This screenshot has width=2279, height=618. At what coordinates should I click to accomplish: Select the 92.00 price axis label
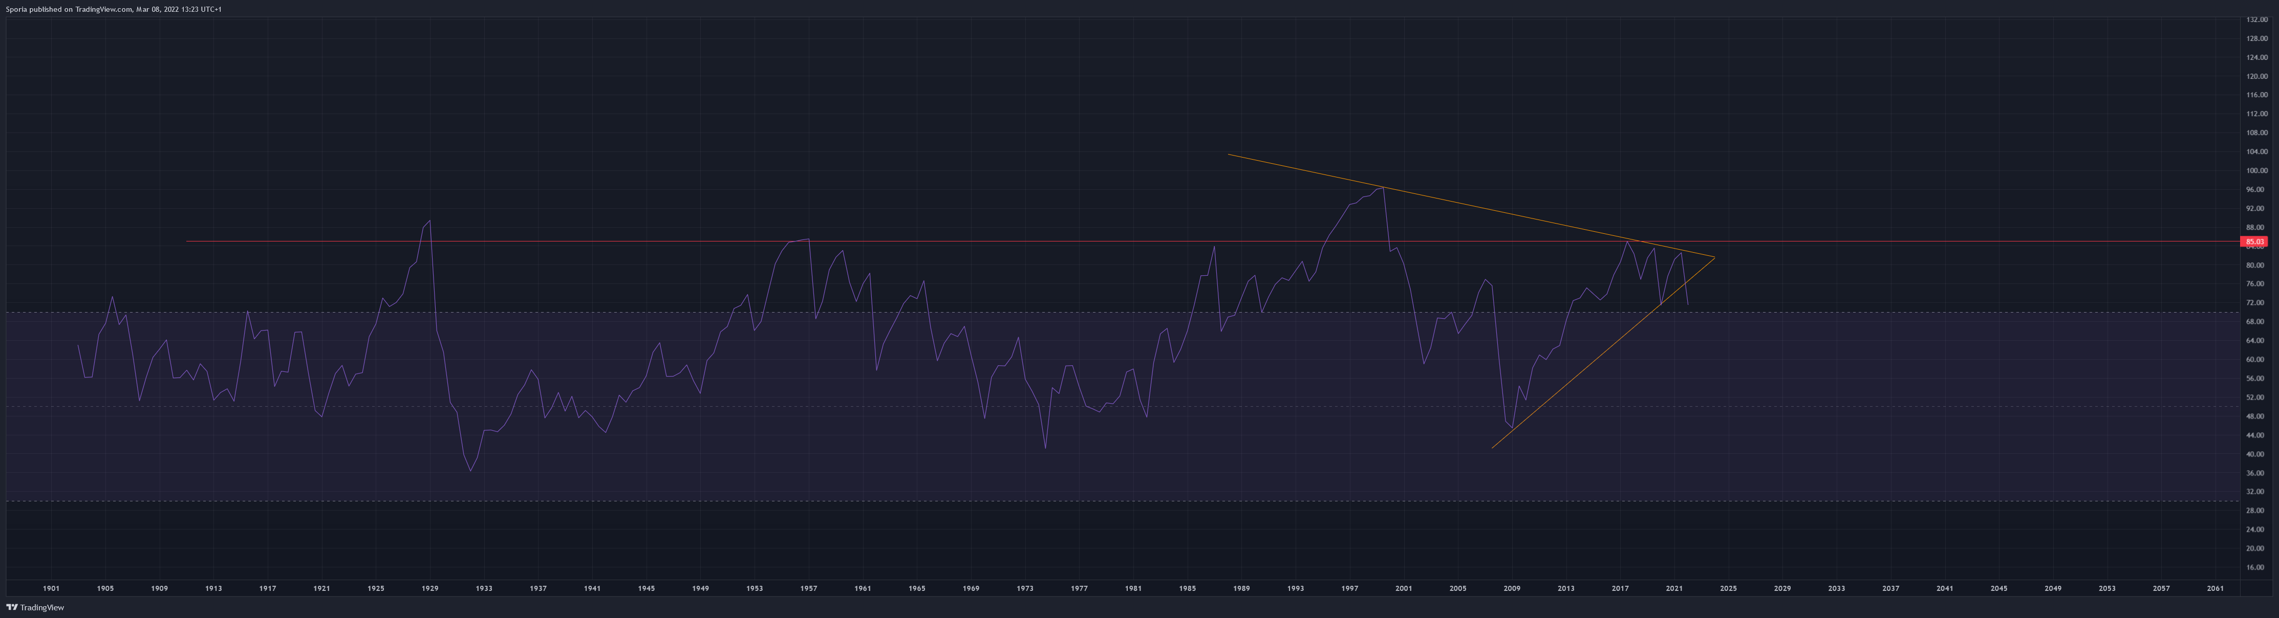2255,209
